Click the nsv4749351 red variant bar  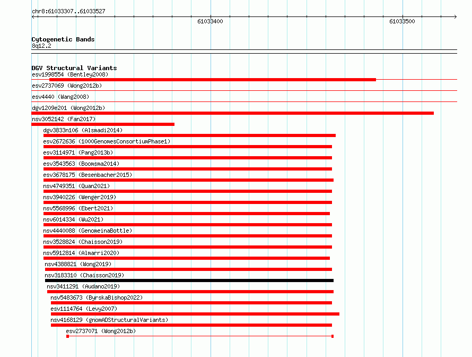[x=188, y=191]
